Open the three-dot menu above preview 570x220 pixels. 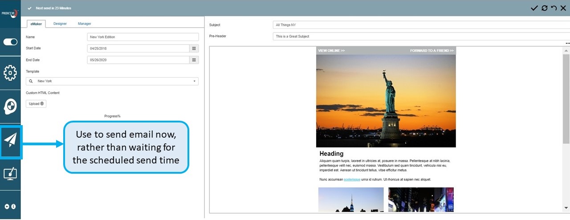tap(567, 43)
